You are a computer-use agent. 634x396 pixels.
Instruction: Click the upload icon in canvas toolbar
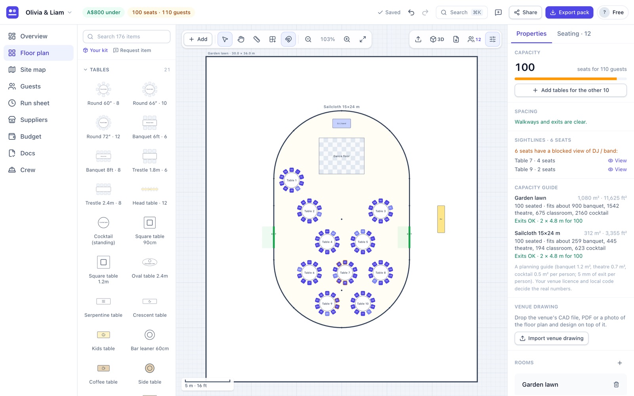coord(418,39)
